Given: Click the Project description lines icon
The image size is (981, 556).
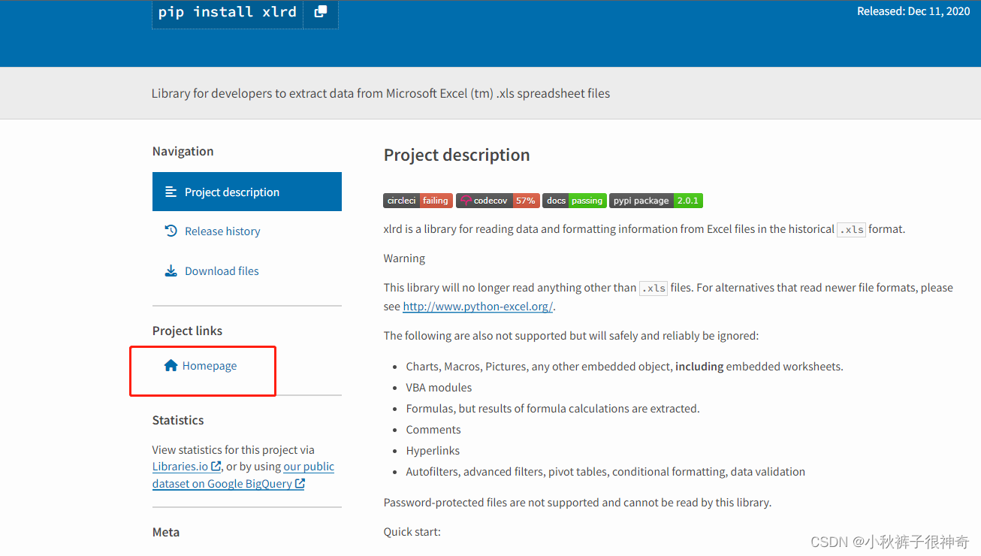Looking at the screenshot, I should [171, 192].
